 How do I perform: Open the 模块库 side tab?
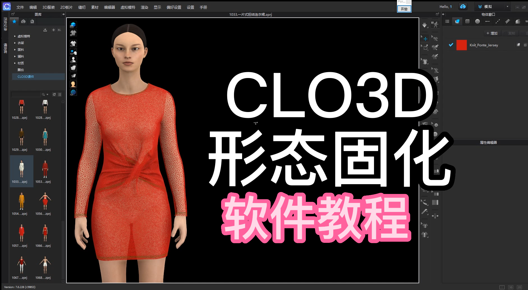[5, 48]
